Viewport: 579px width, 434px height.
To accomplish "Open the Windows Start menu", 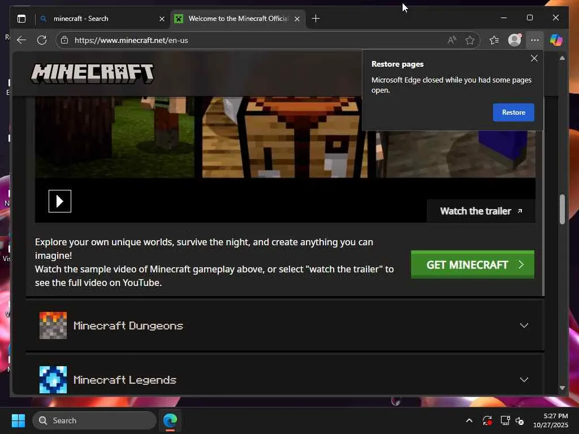I will click(18, 420).
